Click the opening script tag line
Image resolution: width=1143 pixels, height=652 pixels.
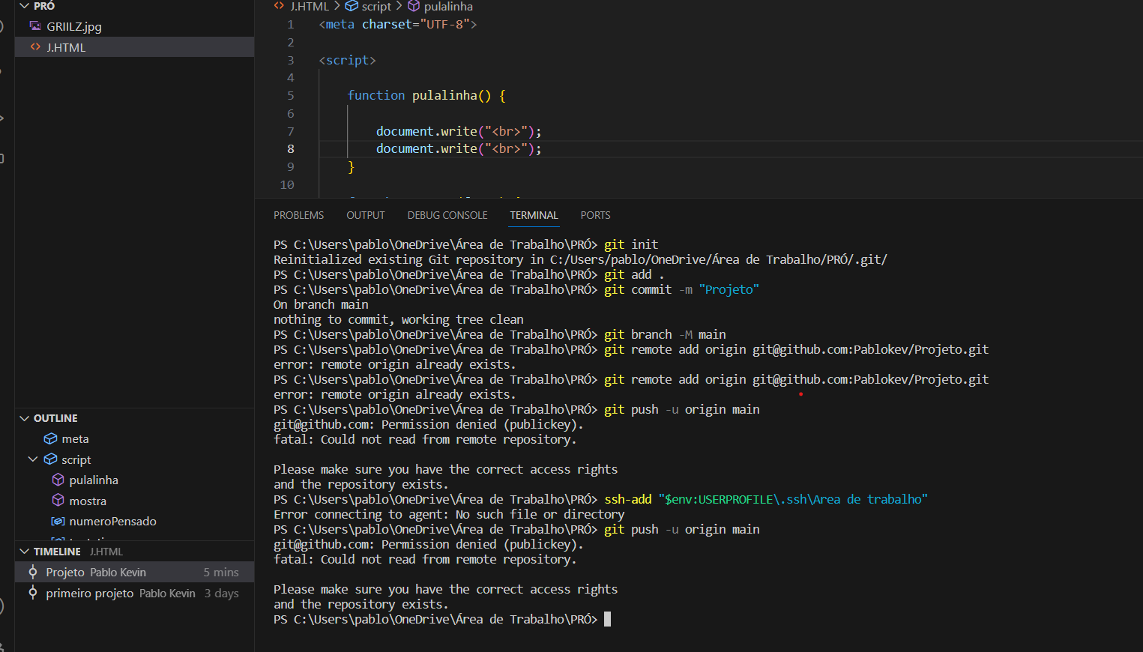pyautogui.click(x=347, y=60)
